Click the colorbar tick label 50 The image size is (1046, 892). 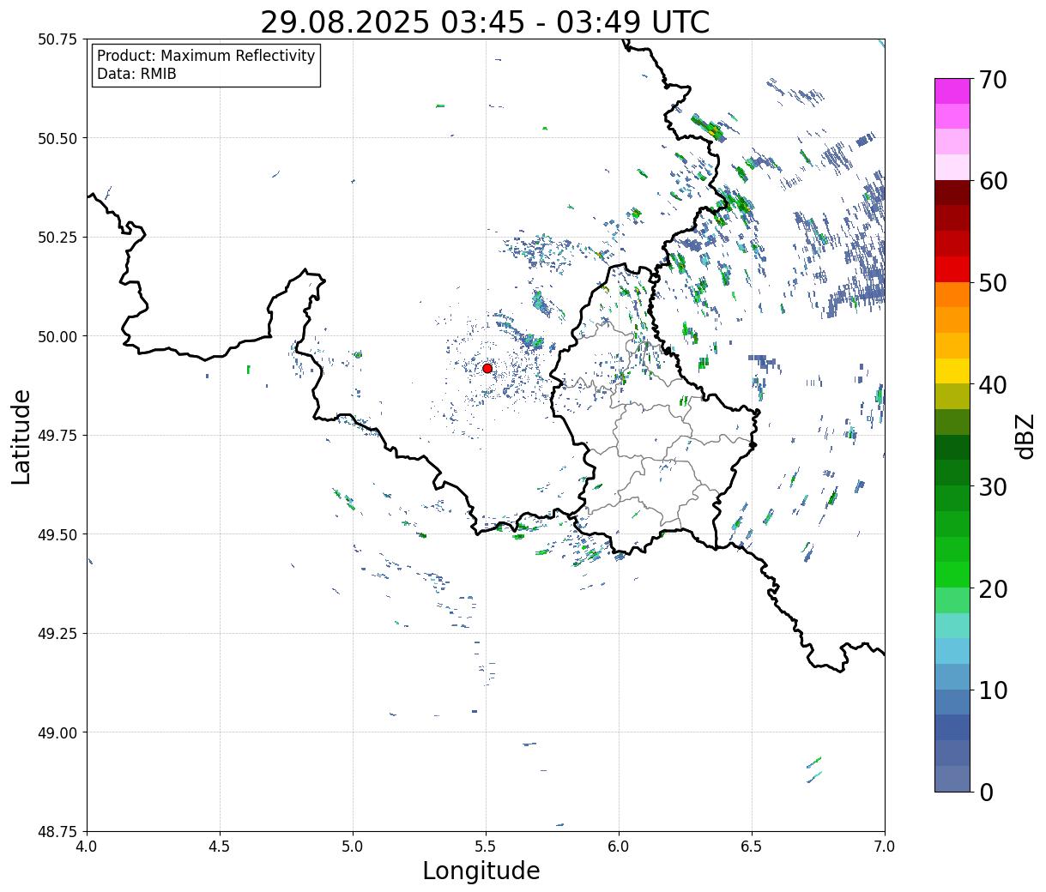point(993,283)
